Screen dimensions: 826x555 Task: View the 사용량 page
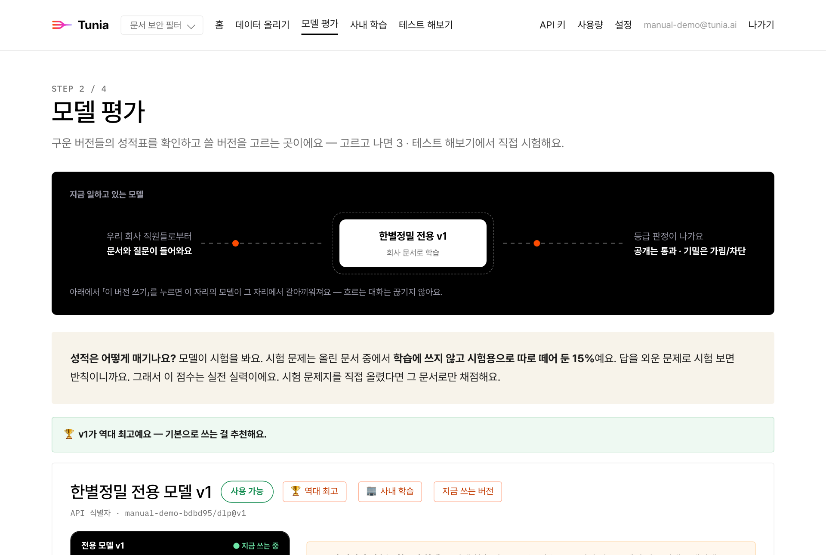point(590,25)
